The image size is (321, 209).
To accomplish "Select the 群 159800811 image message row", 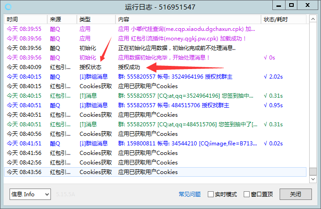I will [155, 144].
